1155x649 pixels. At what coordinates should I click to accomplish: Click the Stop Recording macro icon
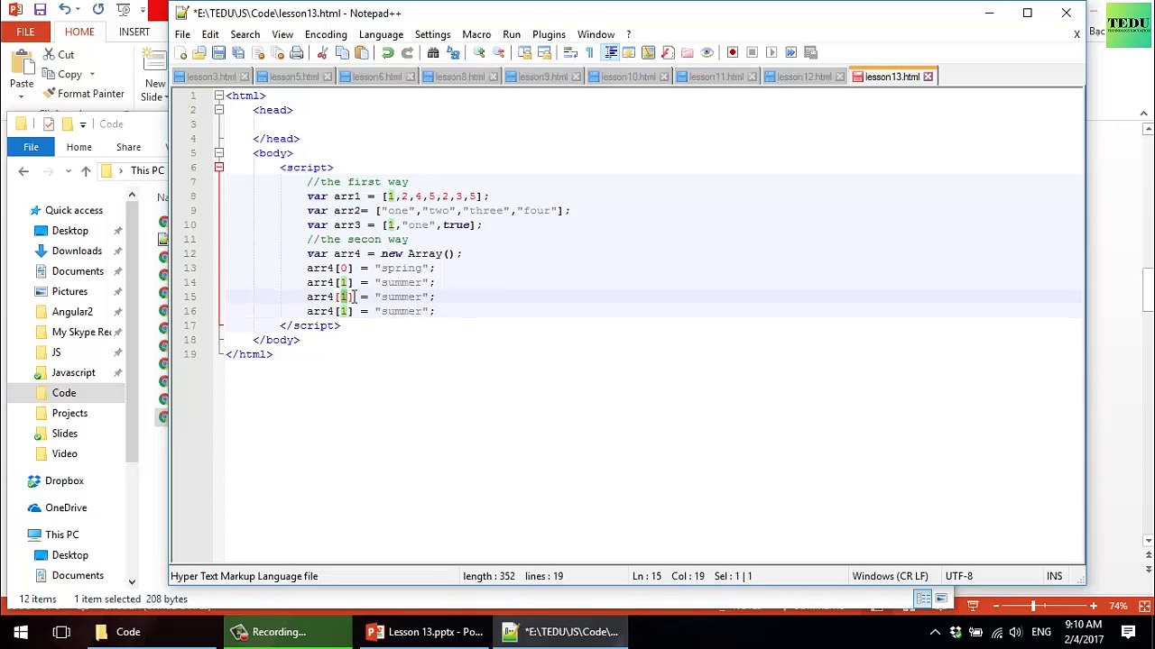(x=752, y=53)
